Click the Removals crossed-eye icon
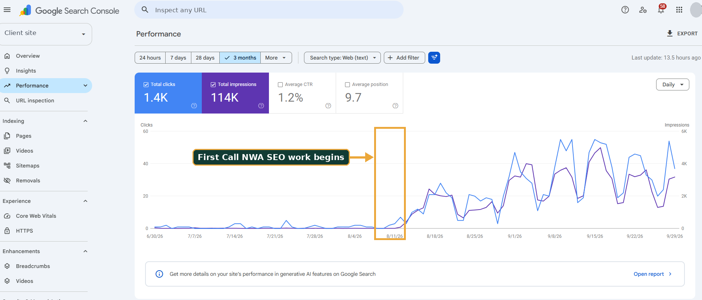Screen dimensions: 702x300 [7, 181]
